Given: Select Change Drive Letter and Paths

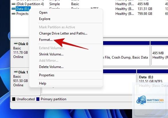Looking at the screenshot, I should point(63,33).
